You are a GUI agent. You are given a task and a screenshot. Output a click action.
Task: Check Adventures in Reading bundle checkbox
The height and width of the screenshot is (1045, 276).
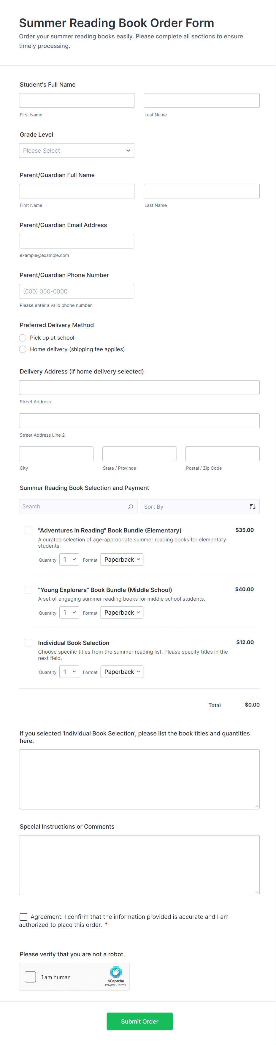pyautogui.click(x=29, y=530)
